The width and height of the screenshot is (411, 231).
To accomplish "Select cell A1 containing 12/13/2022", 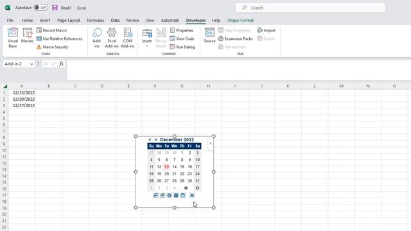I will pos(22,92).
